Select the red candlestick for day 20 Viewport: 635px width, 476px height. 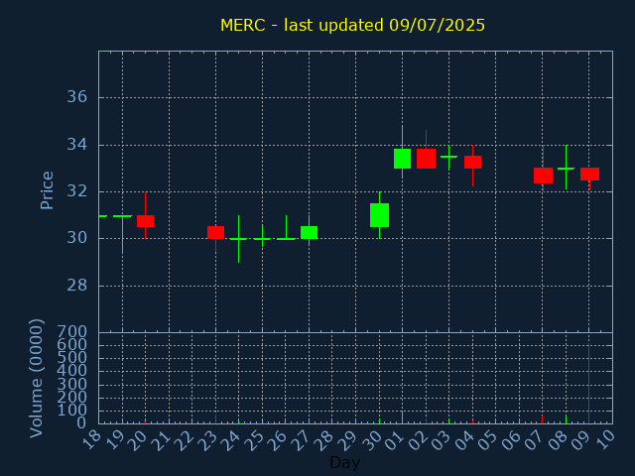click(x=146, y=221)
